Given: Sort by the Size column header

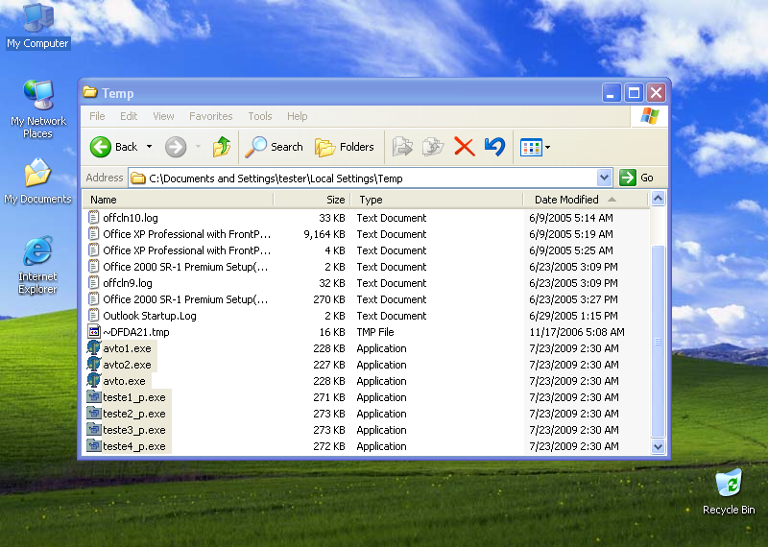Looking at the screenshot, I should pyautogui.click(x=311, y=200).
